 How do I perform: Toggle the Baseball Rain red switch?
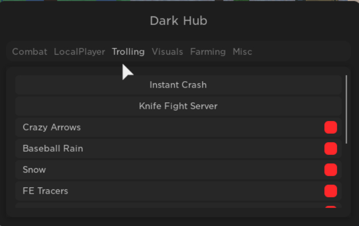331,149
